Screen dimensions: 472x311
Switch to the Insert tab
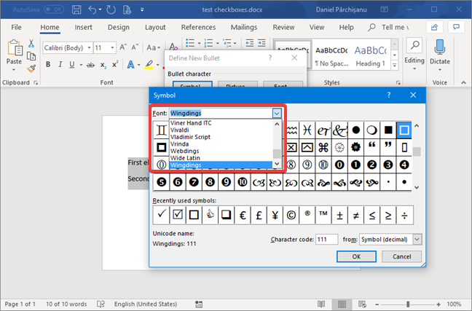(x=83, y=27)
